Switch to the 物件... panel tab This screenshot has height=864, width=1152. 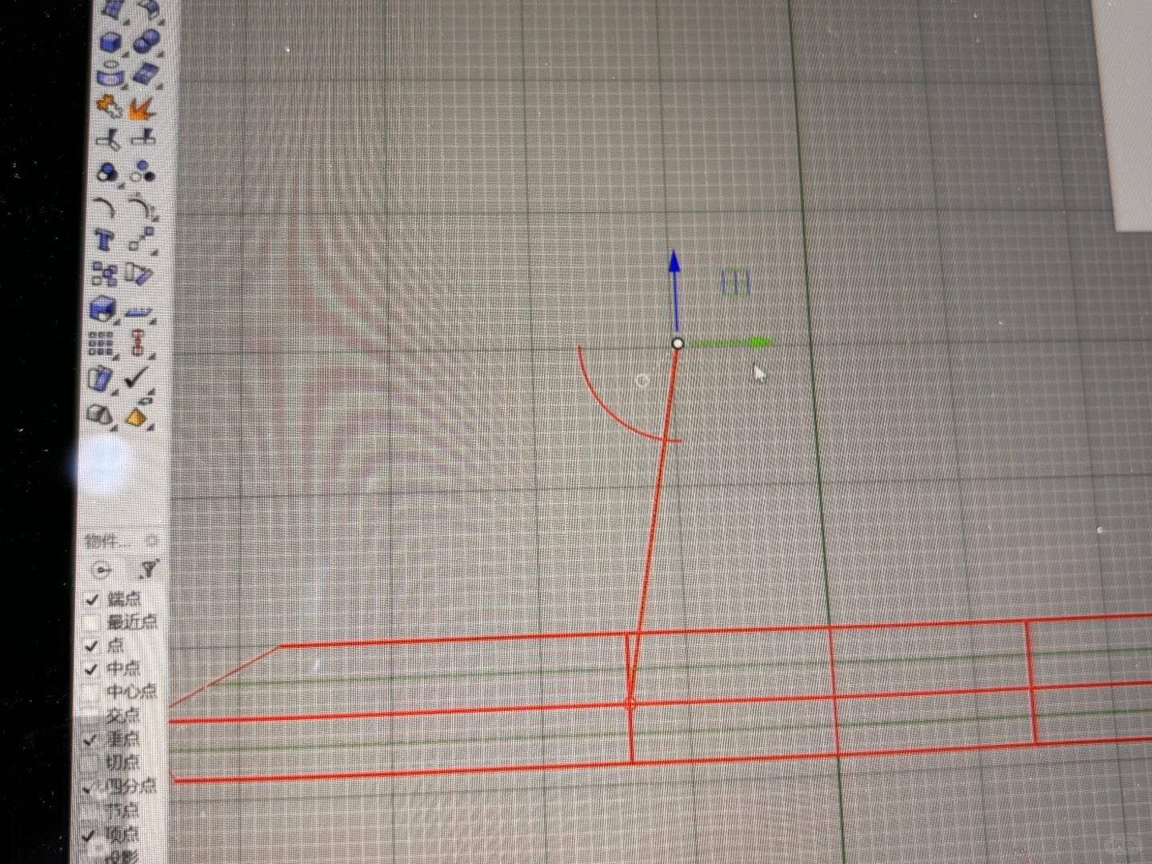tap(108, 542)
